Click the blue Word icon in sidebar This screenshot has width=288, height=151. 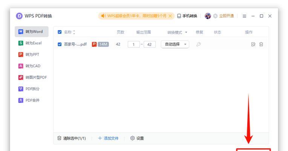coord(21,32)
